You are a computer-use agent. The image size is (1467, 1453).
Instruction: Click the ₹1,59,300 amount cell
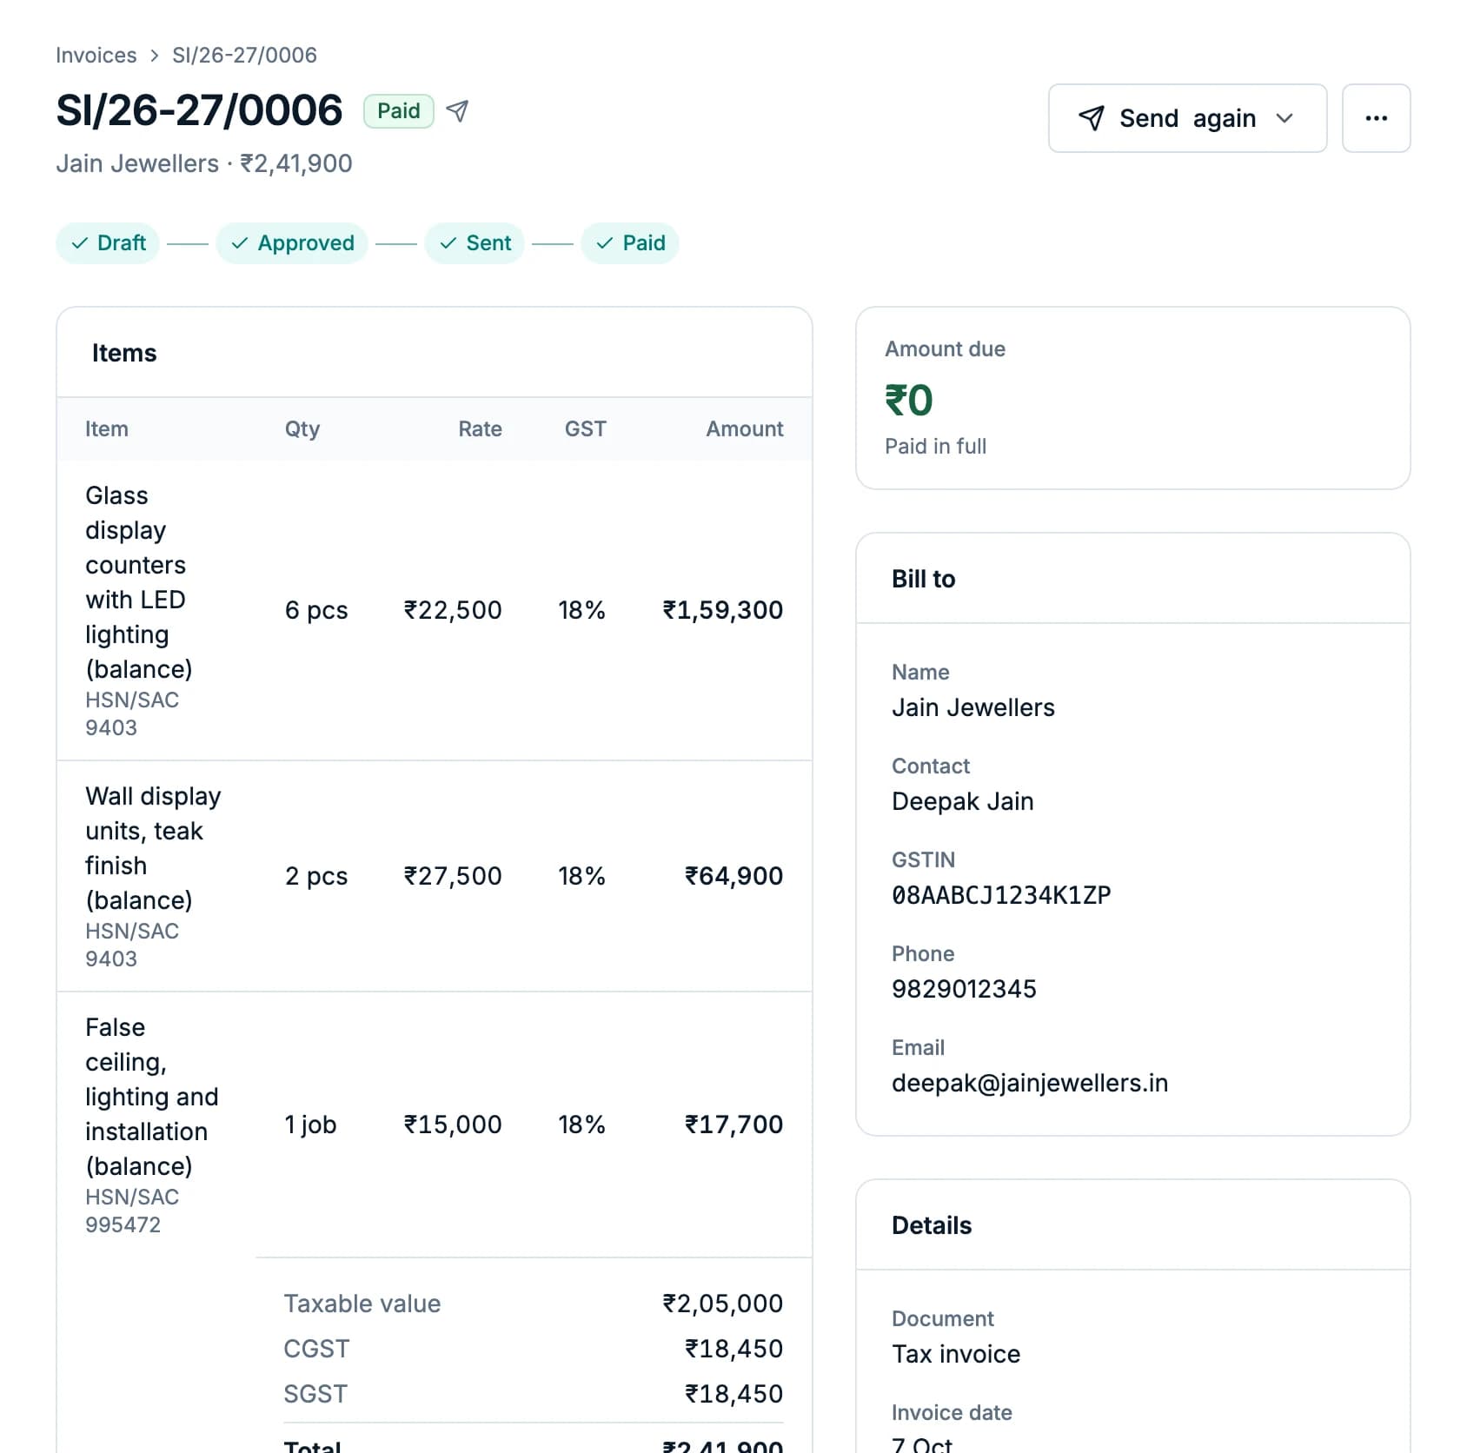723,610
